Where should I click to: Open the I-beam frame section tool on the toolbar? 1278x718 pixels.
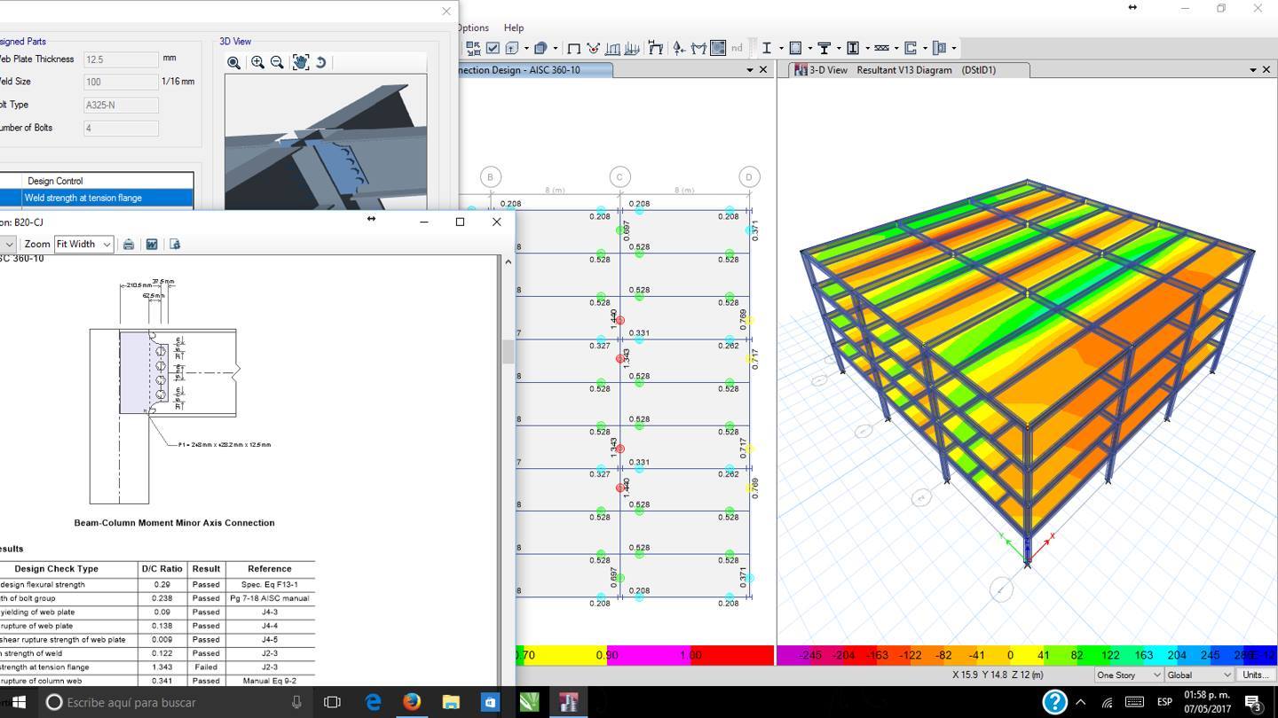[766, 48]
